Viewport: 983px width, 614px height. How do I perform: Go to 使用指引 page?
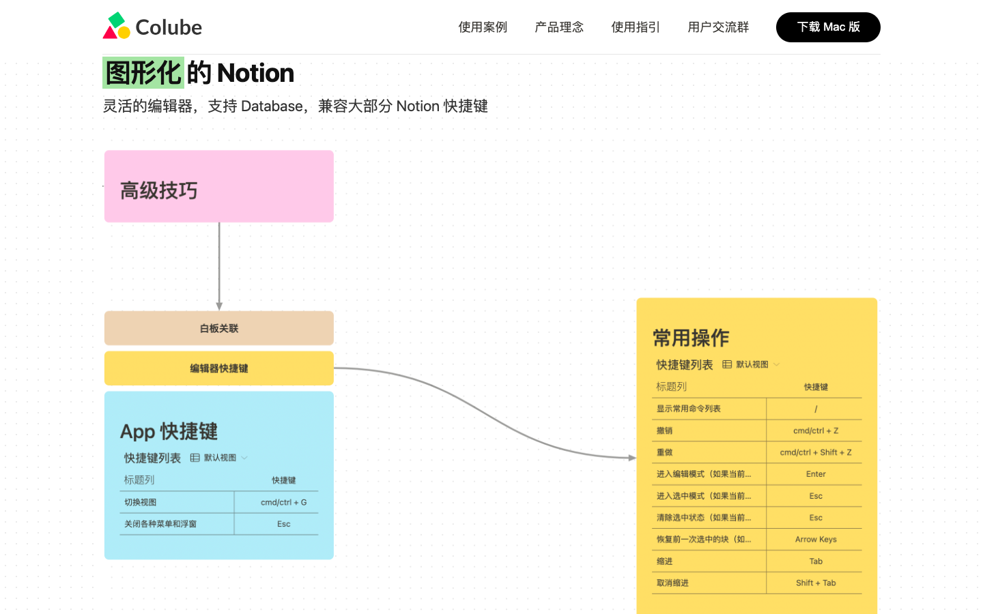coord(636,27)
